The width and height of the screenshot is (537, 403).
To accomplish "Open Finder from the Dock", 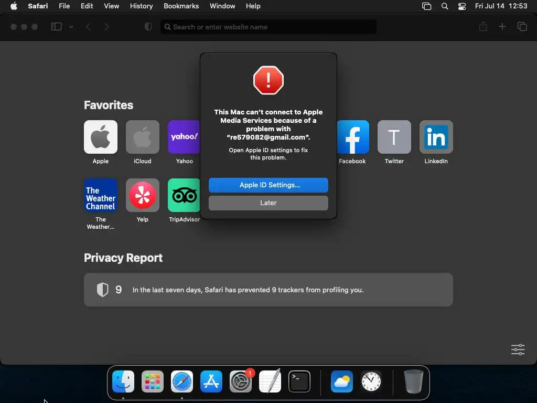I will click(x=123, y=381).
